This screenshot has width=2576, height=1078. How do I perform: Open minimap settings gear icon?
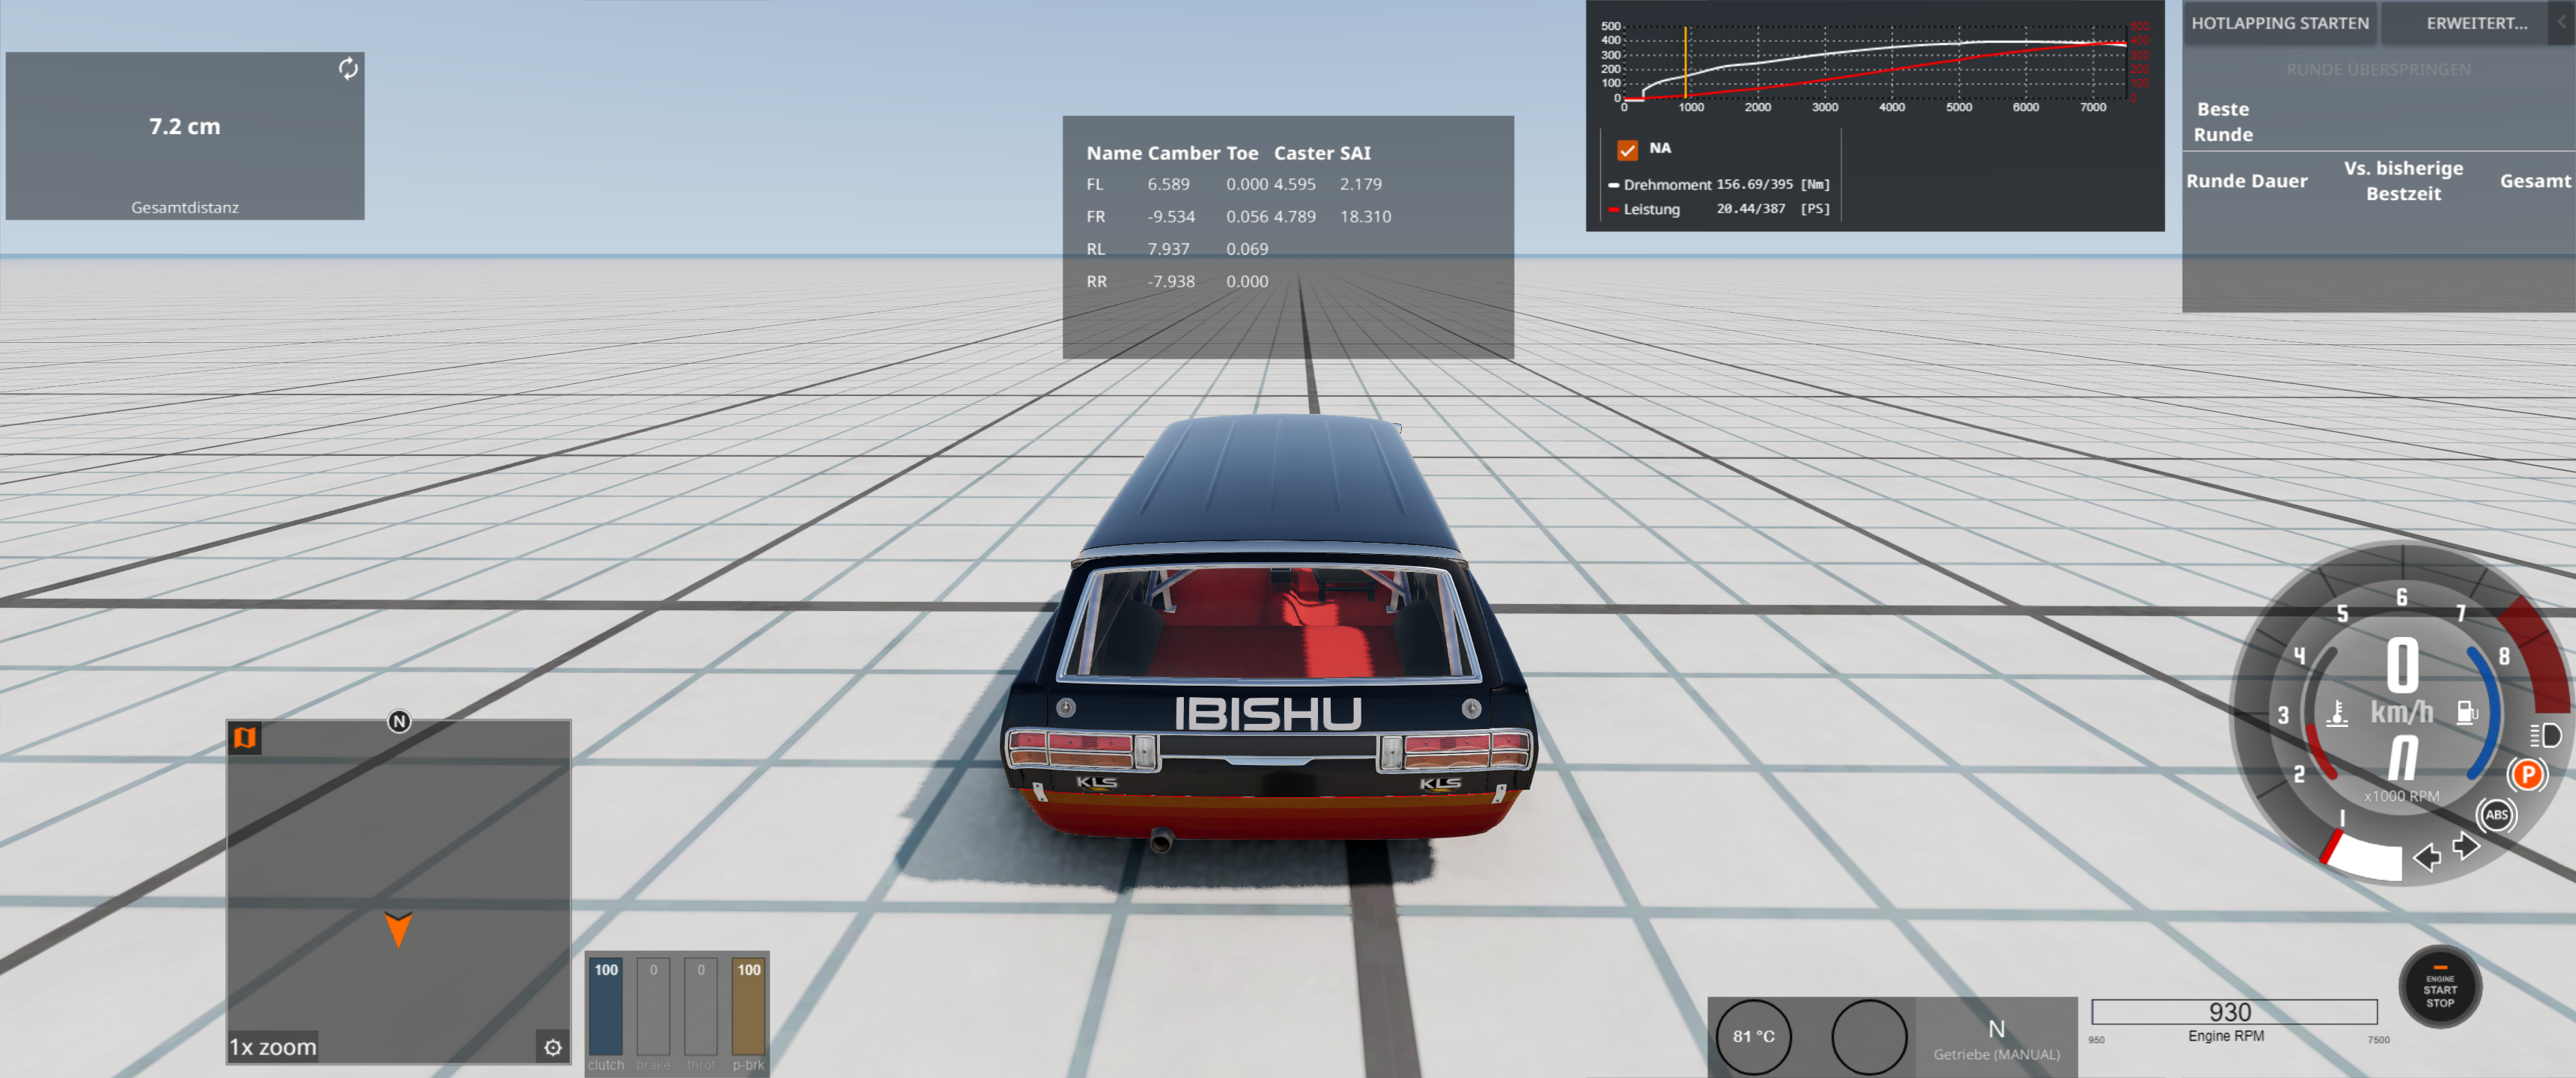pyautogui.click(x=553, y=1047)
